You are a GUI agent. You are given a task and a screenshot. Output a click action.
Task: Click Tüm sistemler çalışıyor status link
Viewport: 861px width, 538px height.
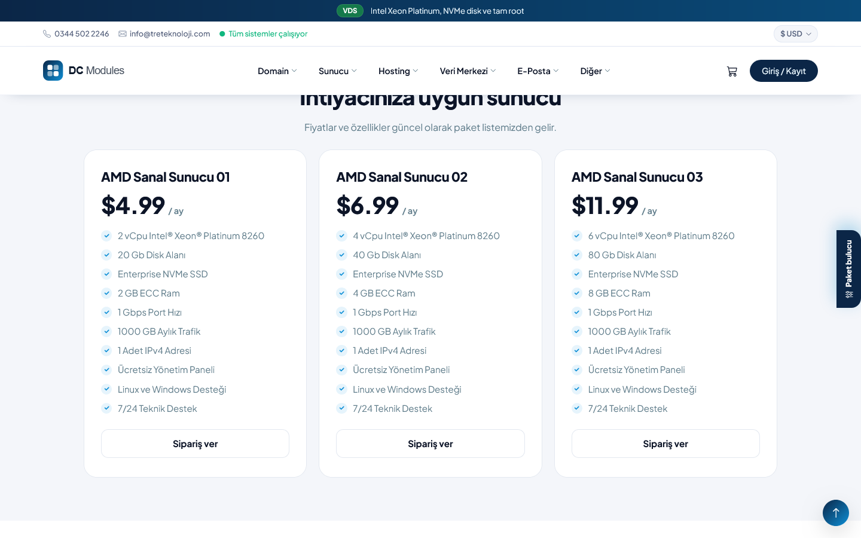[x=268, y=34]
